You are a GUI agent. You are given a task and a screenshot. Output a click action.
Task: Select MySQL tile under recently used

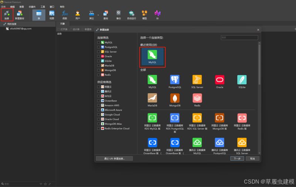[x=152, y=57]
